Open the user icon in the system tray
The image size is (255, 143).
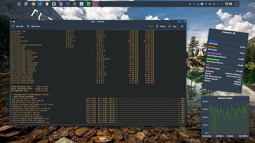194,4
